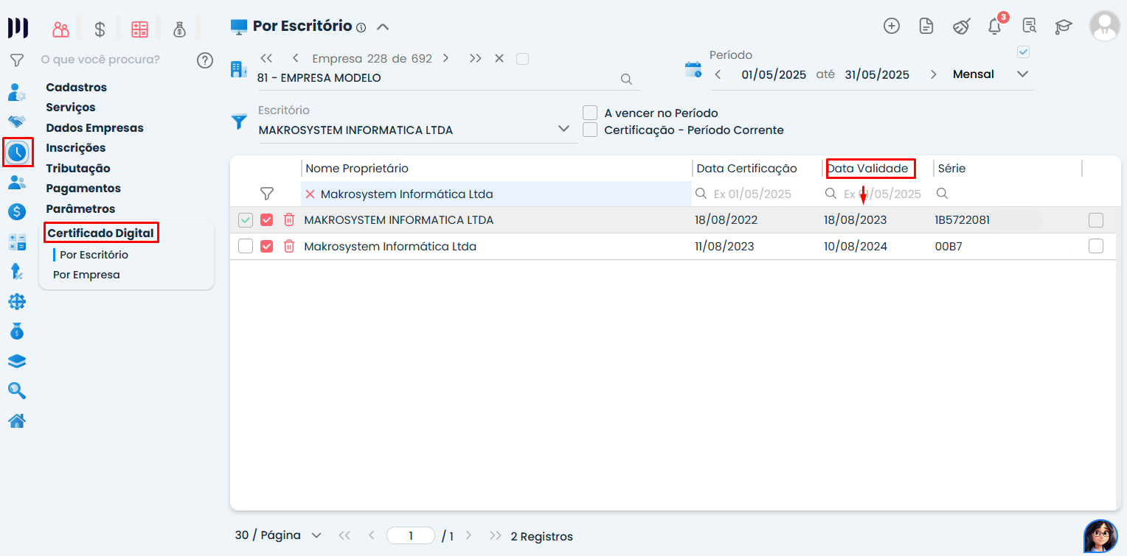Go to the home icon in sidebar

click(17, 420)
